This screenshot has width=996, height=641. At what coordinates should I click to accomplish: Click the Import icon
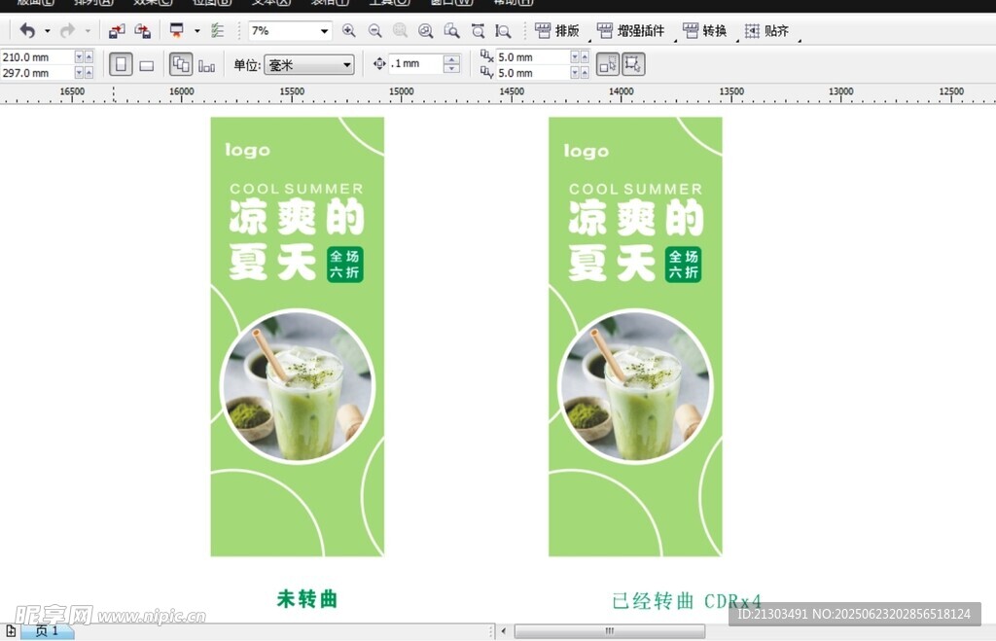click(x=117, y=30)
